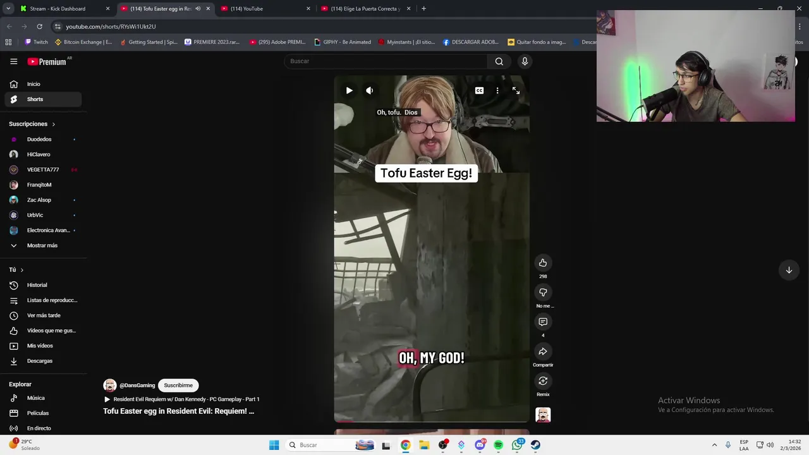Open the Windows Start menu
The image size is (809, 455).
coord(274,445)
